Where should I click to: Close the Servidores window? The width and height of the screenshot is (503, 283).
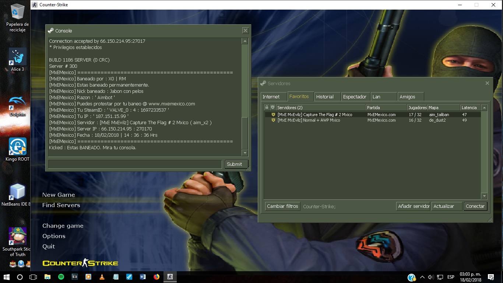pos(487,83)
